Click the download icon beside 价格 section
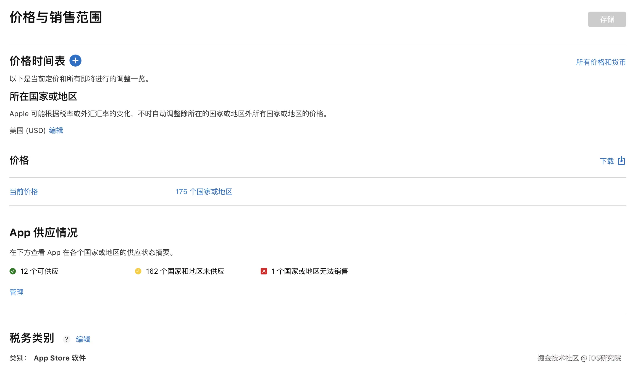Screen dimensions: 630x371 pos(621,161)
